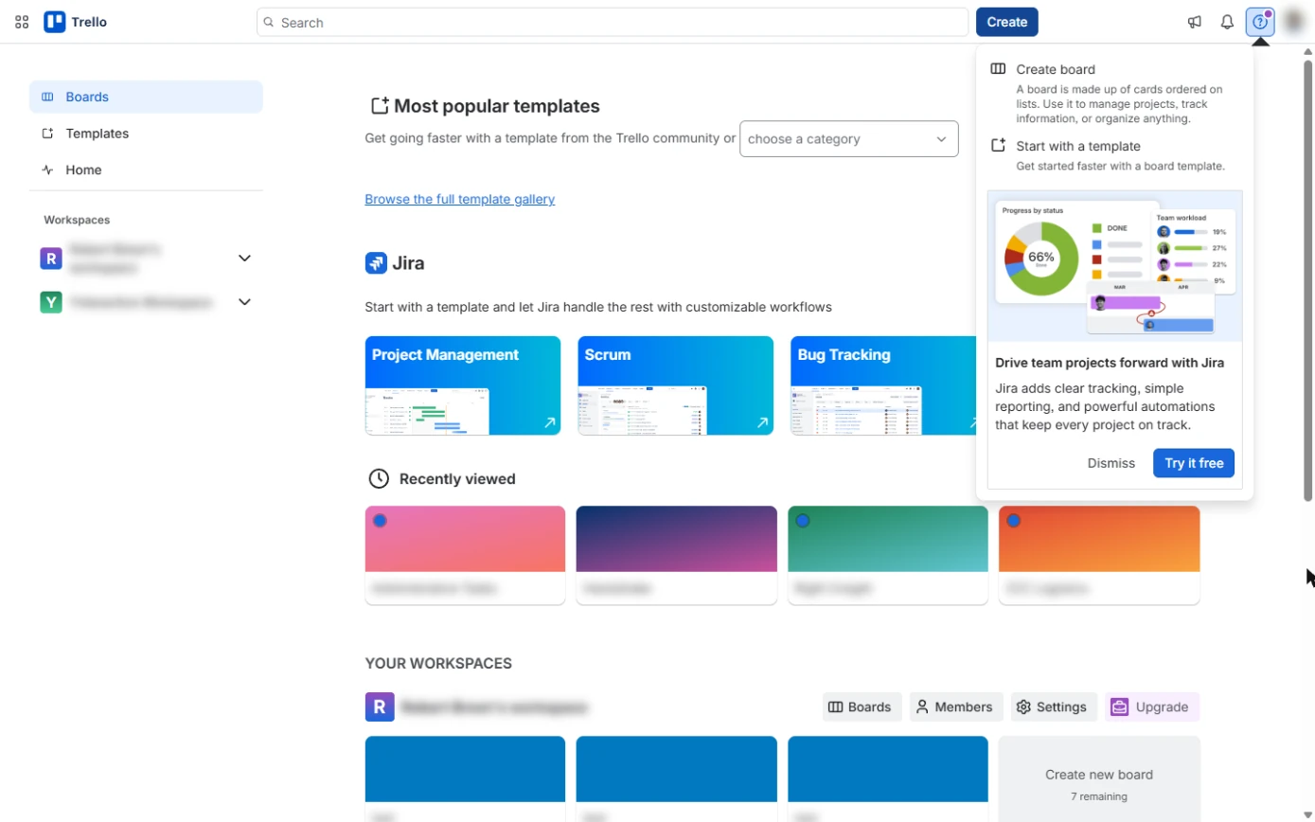Click the Y workspace avatar in sidebar
Viewport: 1315px width, 822px height.
pyautogui.click(x=51, y=302)
